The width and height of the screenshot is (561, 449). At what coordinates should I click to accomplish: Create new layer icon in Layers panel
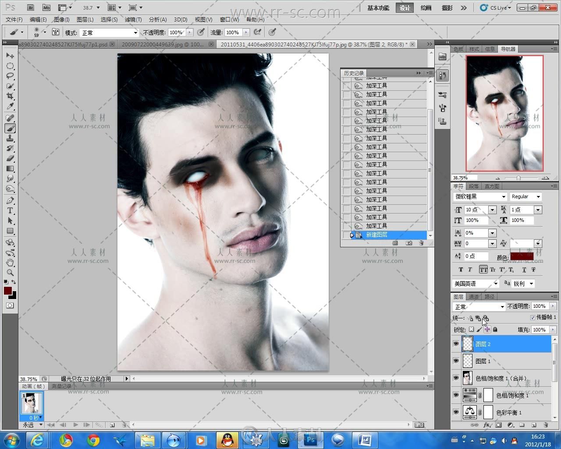(534, 425)
